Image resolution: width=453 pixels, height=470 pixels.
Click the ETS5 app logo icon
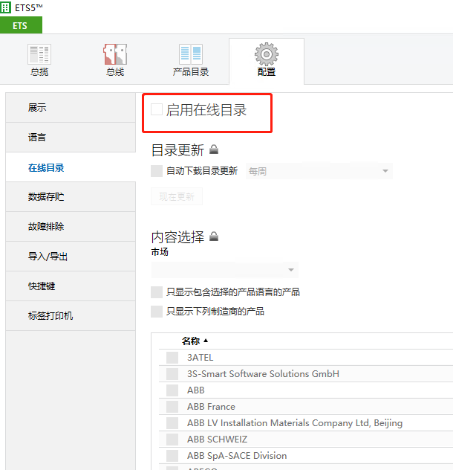[x=7, y=8]
